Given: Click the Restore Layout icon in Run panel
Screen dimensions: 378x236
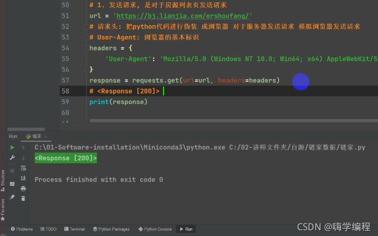Looking at the screenshot, I should click(13, 184).
